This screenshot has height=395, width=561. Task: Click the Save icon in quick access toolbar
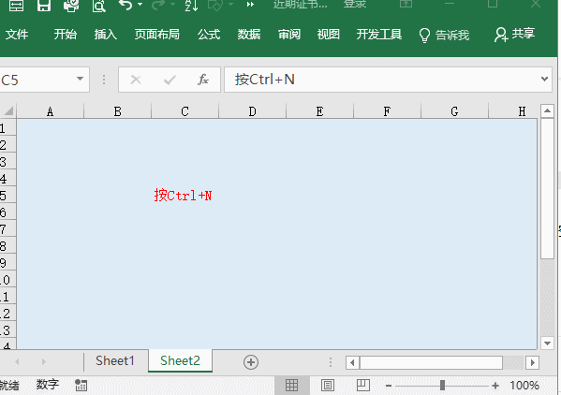pos(44,5)
